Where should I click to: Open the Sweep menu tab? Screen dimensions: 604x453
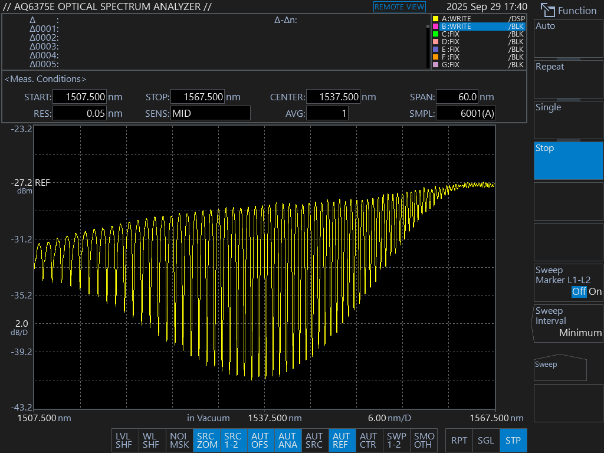coord(560,368)
